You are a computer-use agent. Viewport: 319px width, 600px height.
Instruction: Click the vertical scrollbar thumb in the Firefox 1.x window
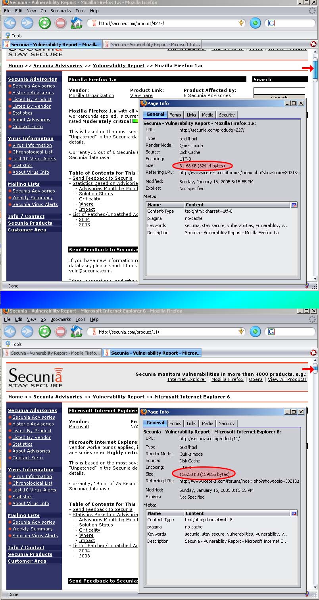tap(315, 70)
